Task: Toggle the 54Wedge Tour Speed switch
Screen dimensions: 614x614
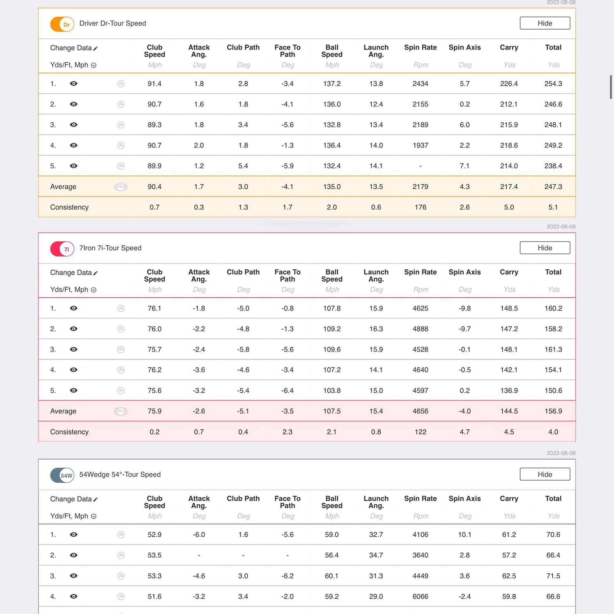Action: click(x=62, y=475)
